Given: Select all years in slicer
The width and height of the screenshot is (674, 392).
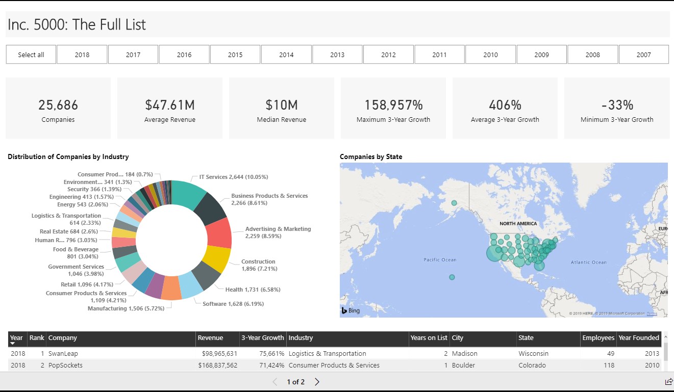Looking at the screenshot, I should (x=31, y=55).
